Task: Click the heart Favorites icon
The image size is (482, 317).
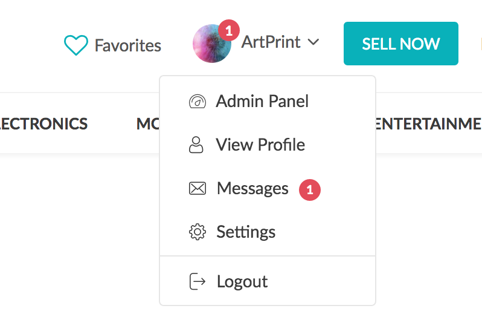Action: tap(76, 45)
